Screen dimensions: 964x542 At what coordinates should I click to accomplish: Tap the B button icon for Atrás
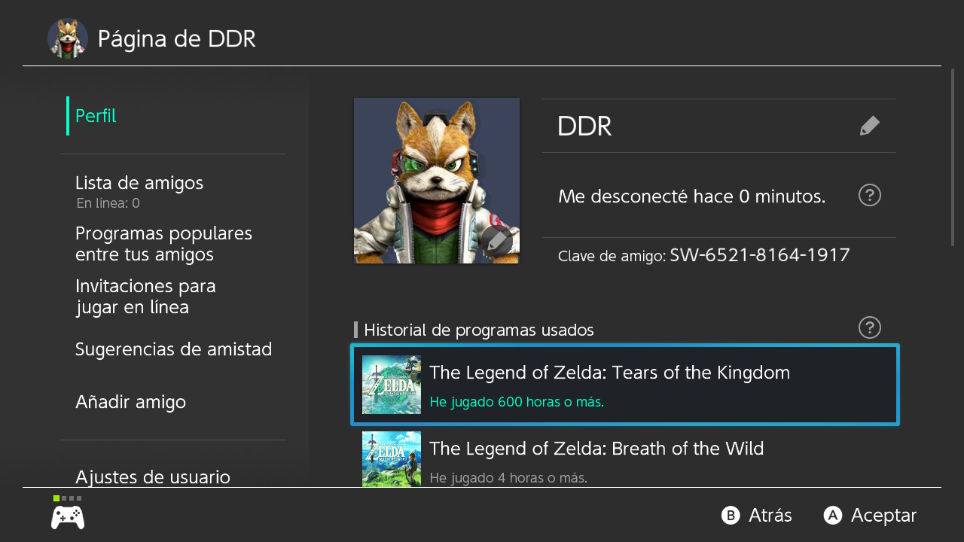[x=730, y=515]
